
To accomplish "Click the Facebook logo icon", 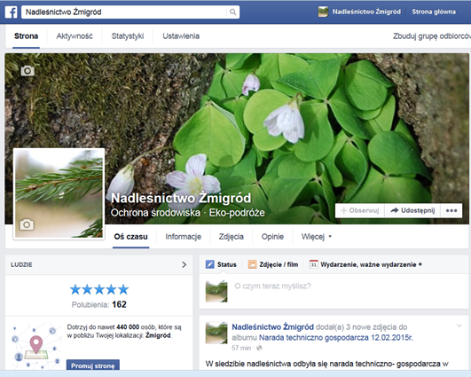I will (12, 12).
